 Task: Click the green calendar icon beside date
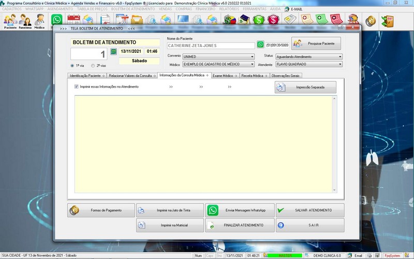[x=113, y=52]
